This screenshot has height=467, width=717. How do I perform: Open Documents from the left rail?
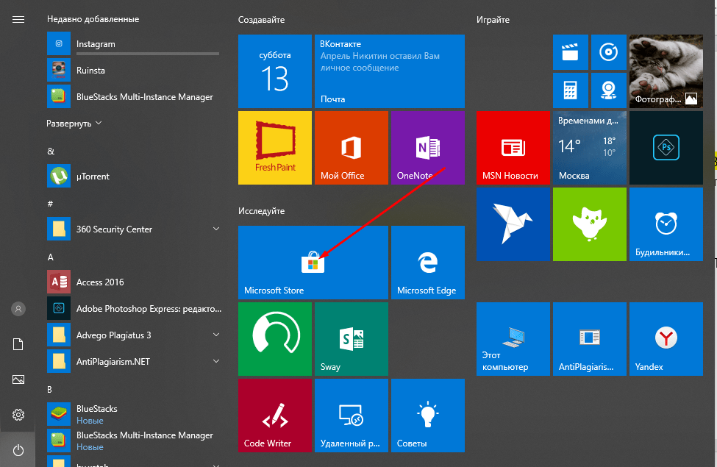coord(18,344)
